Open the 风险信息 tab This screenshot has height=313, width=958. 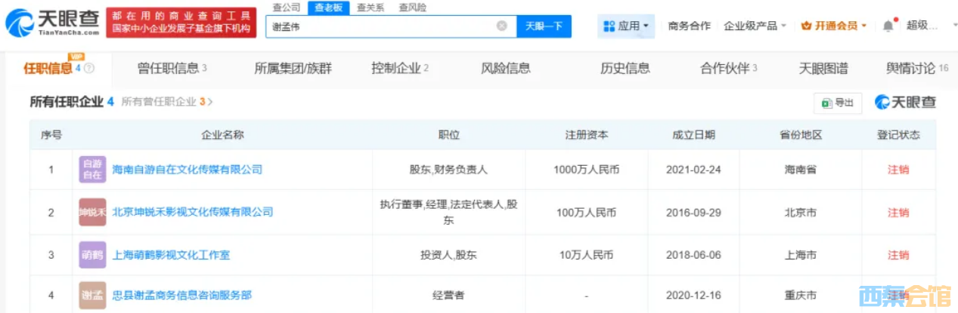click(506, 69)
